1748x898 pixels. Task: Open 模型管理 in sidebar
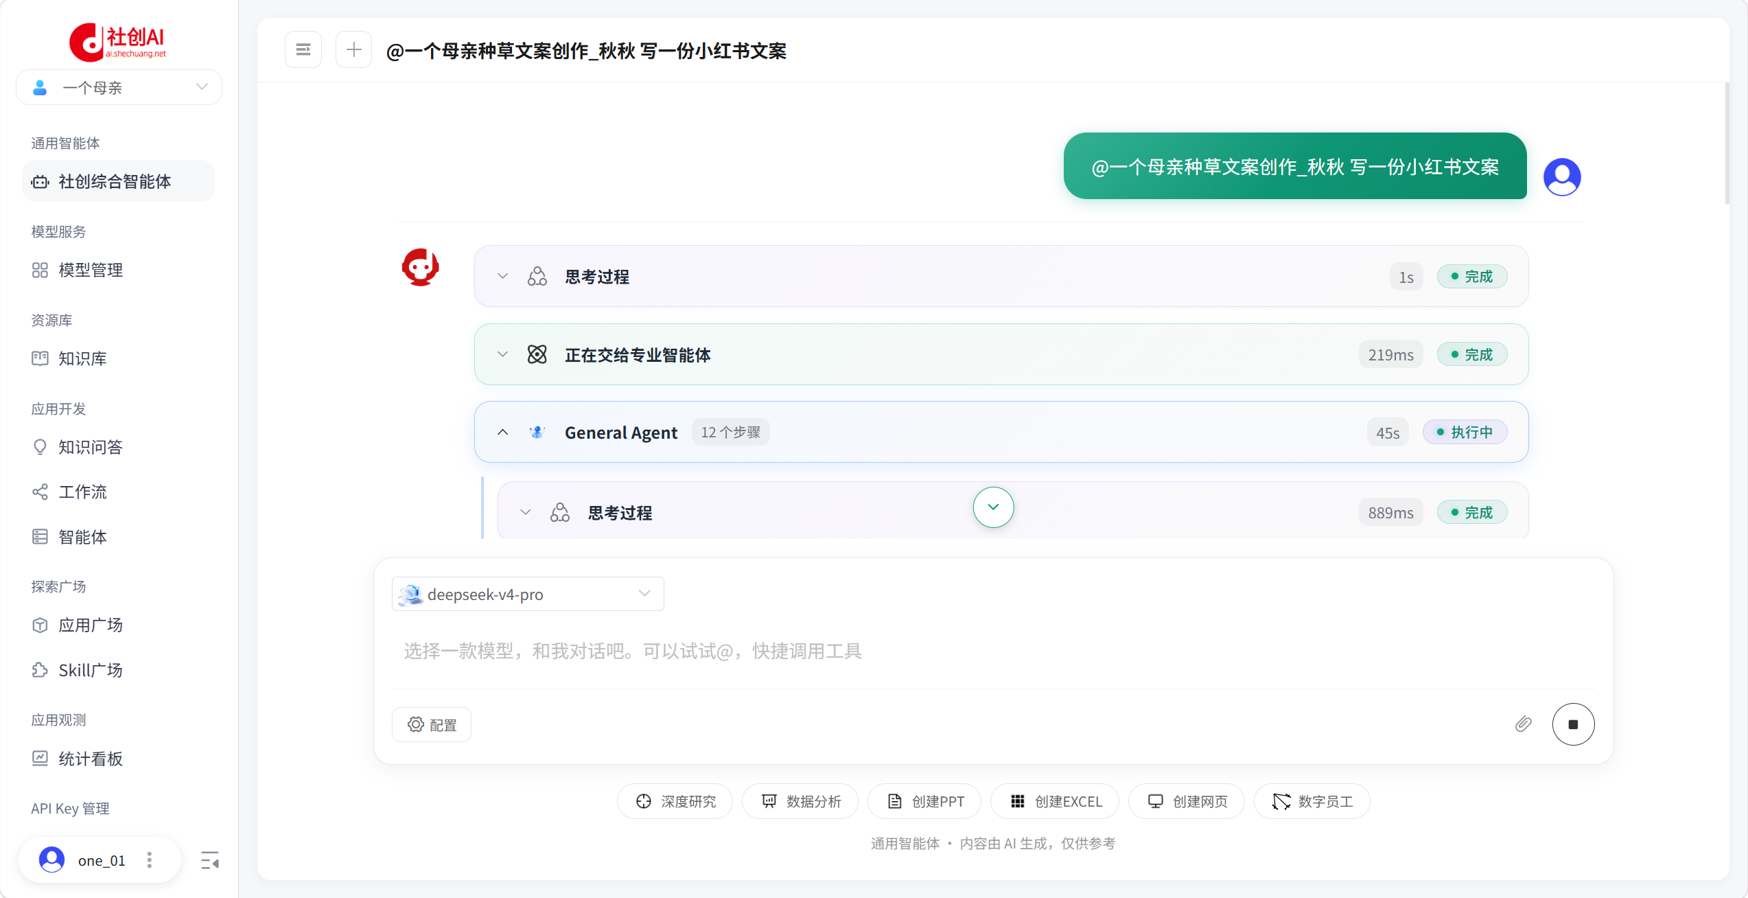click(x=118, y=270)
